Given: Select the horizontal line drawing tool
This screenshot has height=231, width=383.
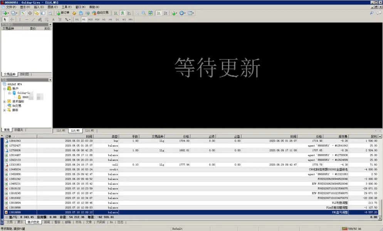Looking at the screenshot, I should (27, 20).
